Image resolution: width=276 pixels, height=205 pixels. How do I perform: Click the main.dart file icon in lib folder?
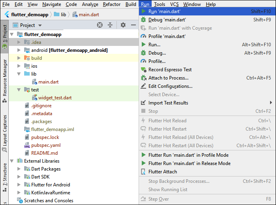pyautogui.click(x=34, y=82)
